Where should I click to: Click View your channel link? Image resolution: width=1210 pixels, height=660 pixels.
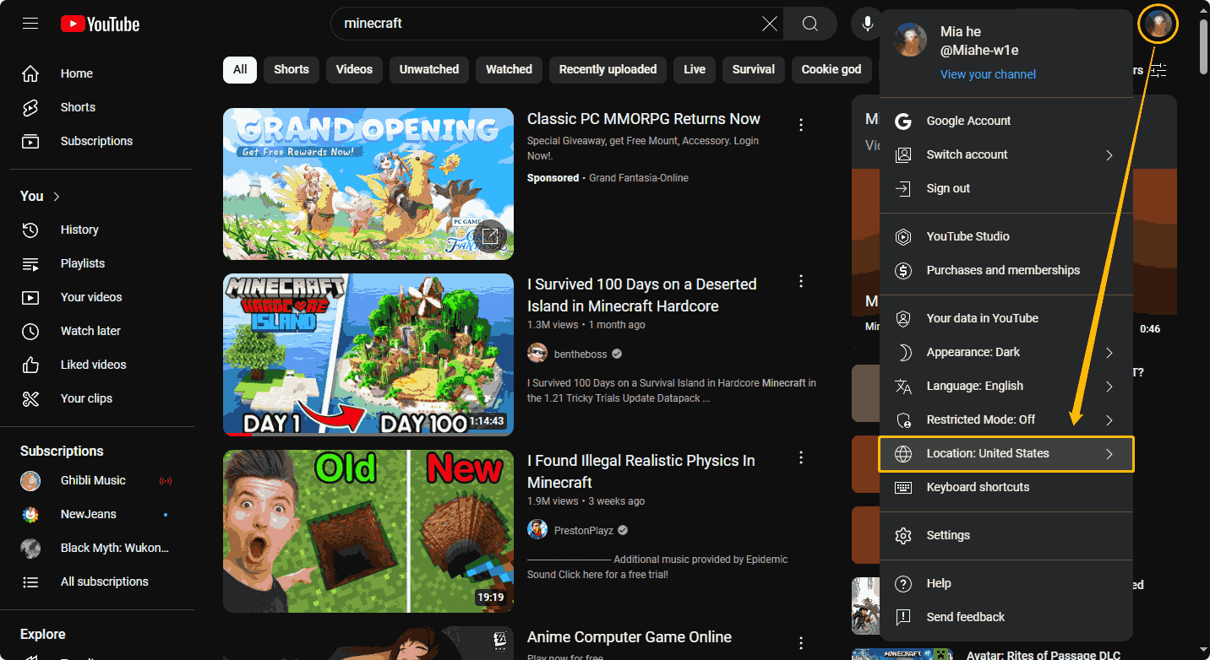point(988,74)
